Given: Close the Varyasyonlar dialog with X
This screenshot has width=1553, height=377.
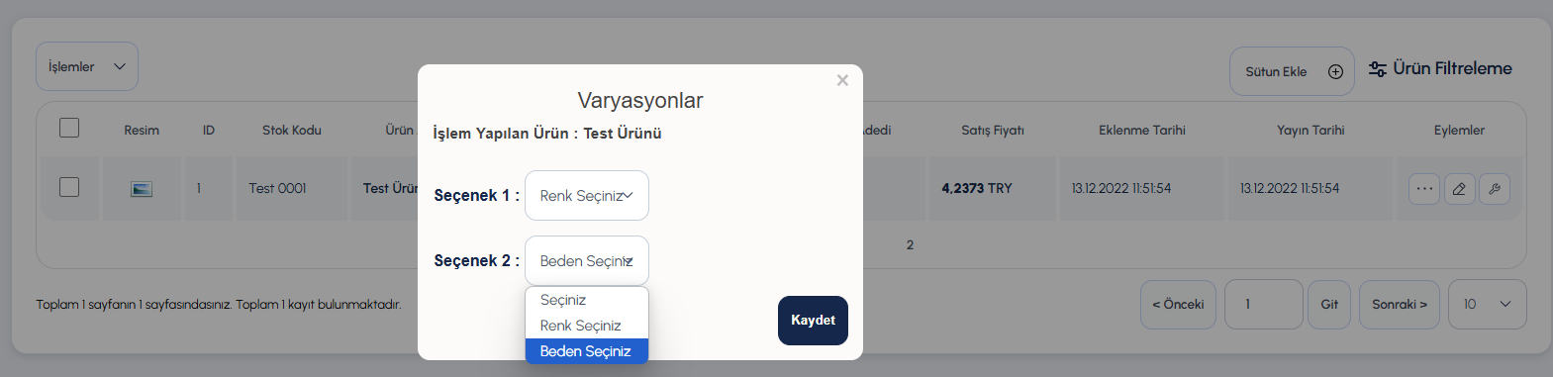Looking at the screenshot, I should (x=842, y=80).
